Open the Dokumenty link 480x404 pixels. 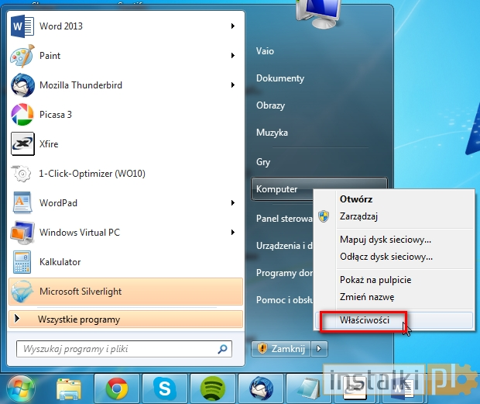[x=279, y=78]
